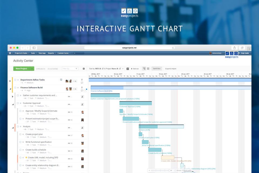Tick Present estimation/project scope checkbox
The height and width of the screenshot is (173, 259).
20,119
